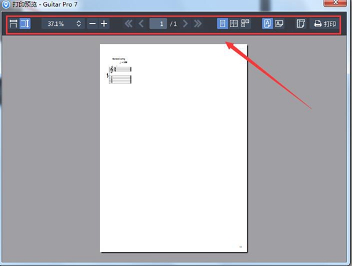Viewport: 352px width, 266px height.
Task: Go to the previous page
Action: coord(141,23)
